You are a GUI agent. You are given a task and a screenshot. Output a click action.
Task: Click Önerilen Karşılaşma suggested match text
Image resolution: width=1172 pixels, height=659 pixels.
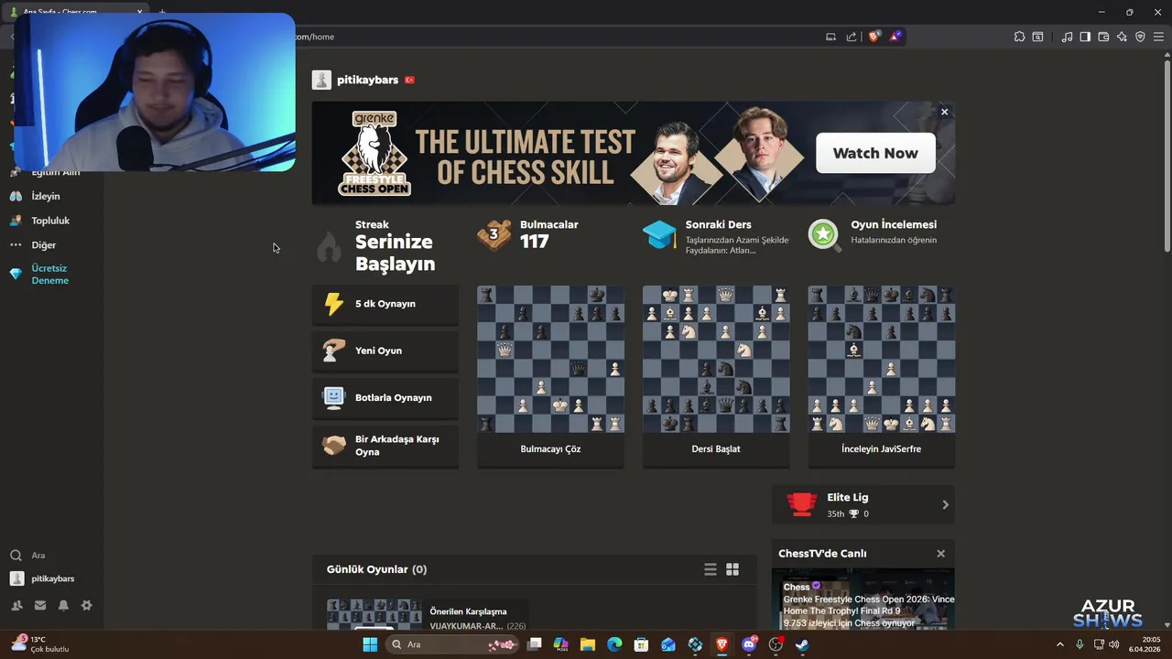[468, 611]
